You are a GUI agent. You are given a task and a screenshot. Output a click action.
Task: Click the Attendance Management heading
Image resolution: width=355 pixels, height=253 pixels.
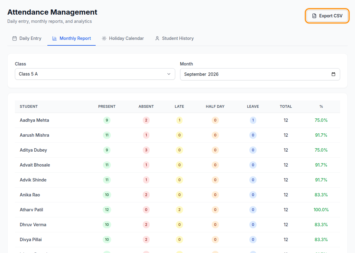coord(52,12)
